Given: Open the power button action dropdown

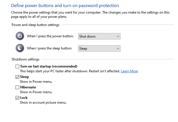Looking at the screenshot, I should click(x=99, y=36).
